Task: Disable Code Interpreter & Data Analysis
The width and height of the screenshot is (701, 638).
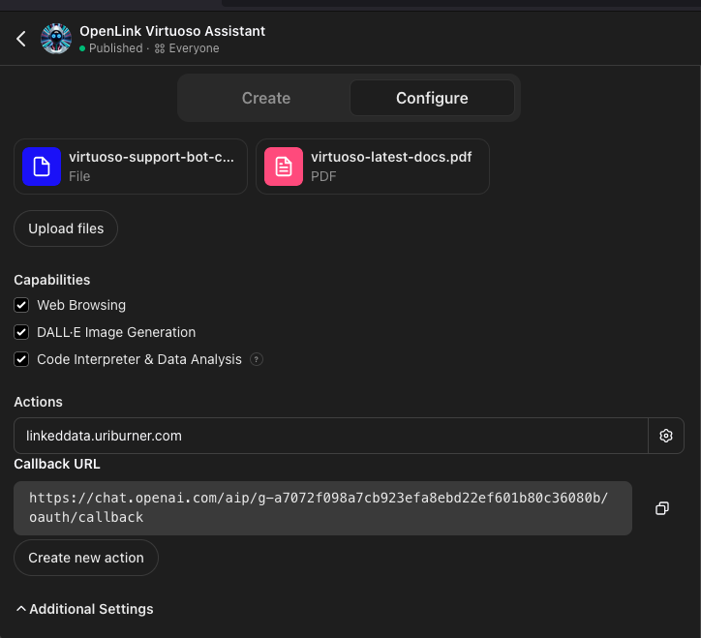Action: click(x=21, y=359)
